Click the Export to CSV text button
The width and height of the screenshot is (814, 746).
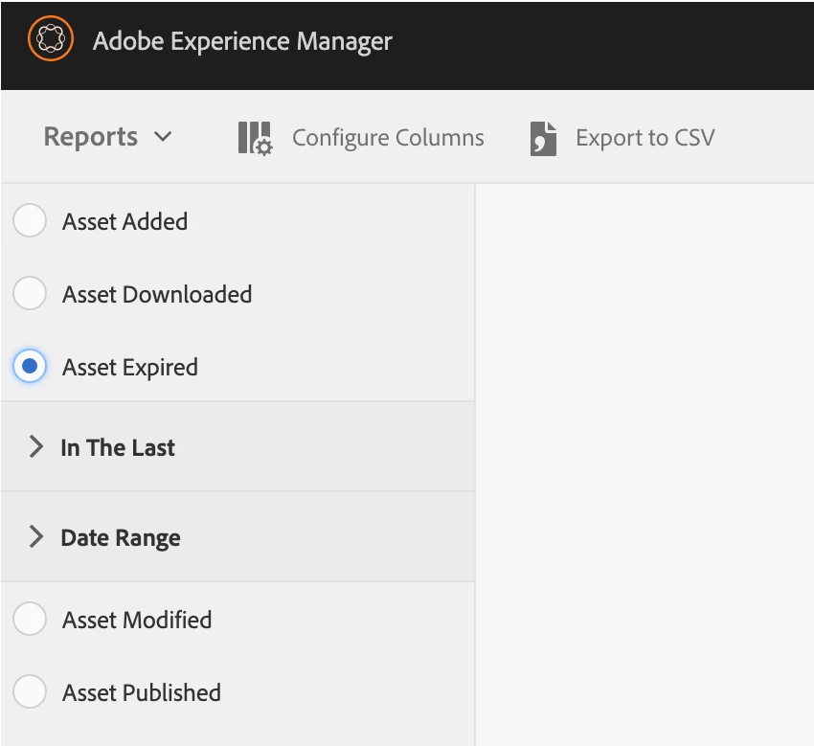click(644, 138)
